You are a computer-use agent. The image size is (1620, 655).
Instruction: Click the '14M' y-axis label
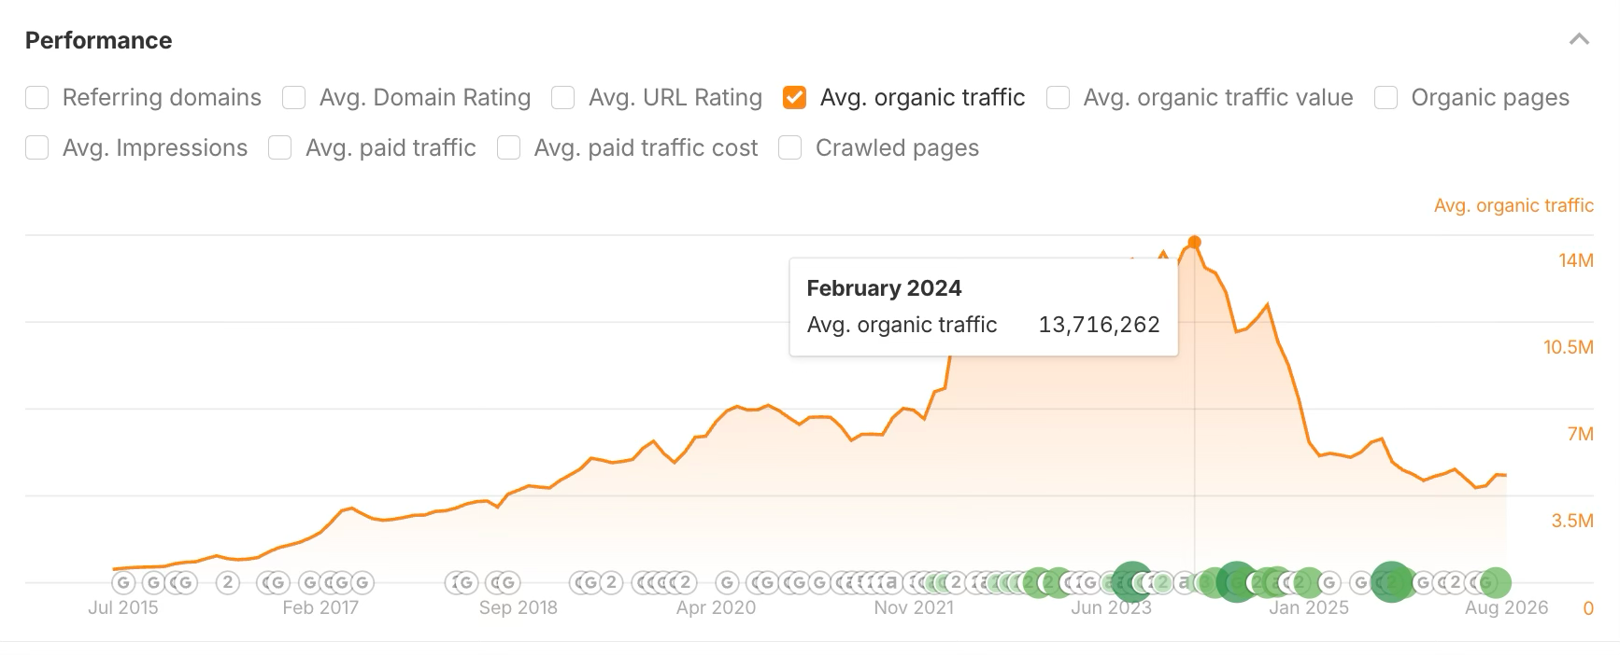pos(1576,260)
